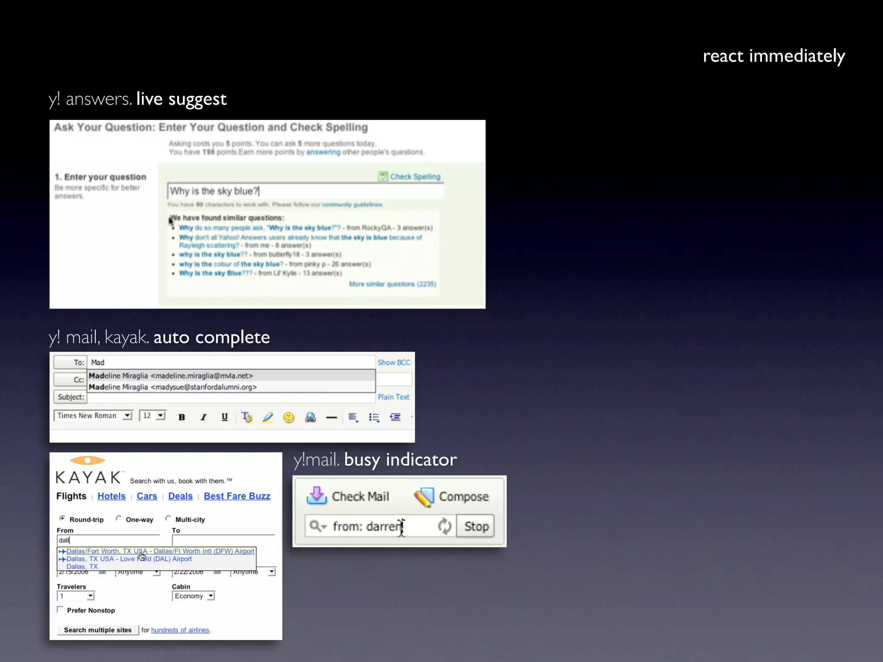Open the search magnifier options icon

[318, 526]
